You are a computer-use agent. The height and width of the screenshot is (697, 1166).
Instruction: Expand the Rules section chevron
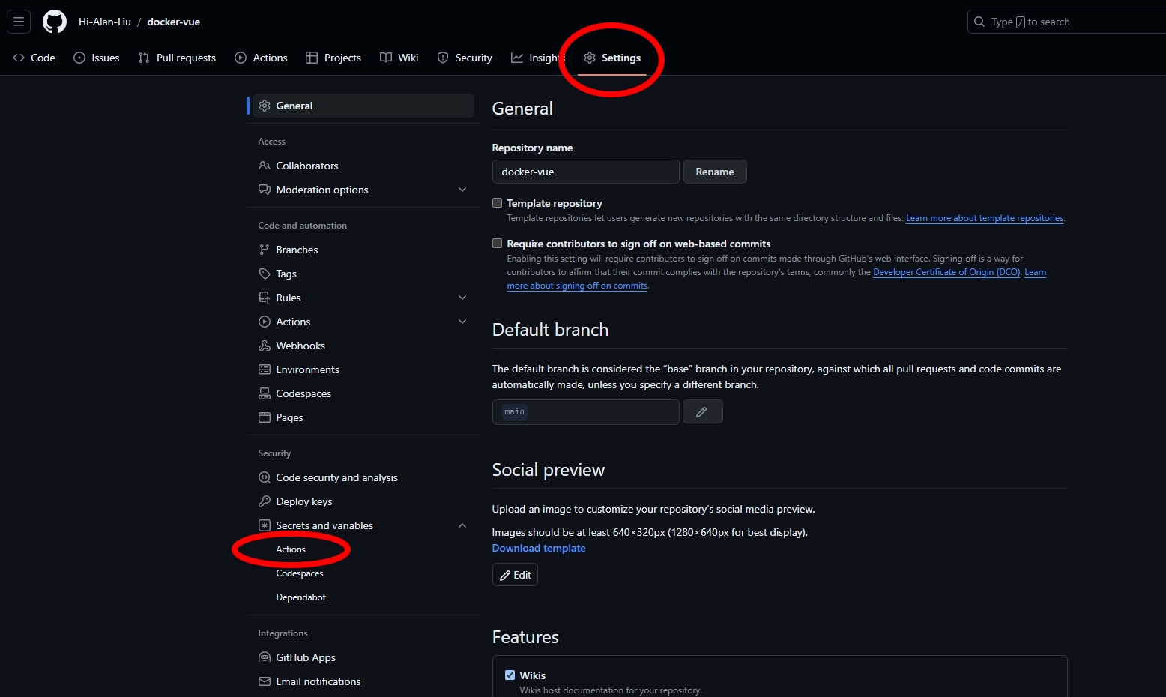(462, 298)
